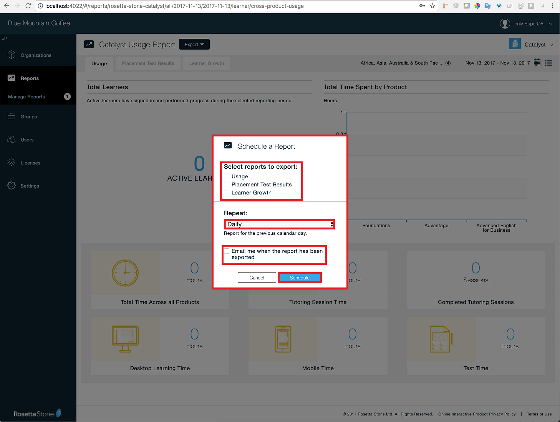The width and height of the screenshot is (560, 422).
Task: Click the key password icon in address bar
Action: [x=422, y=6]
